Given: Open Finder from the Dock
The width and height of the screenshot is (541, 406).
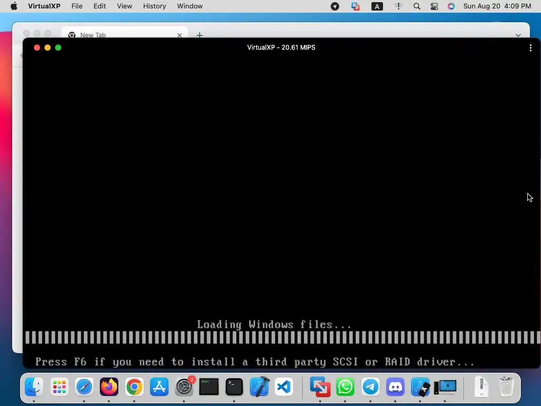Looking at the screenshot, I should (34, 386).
